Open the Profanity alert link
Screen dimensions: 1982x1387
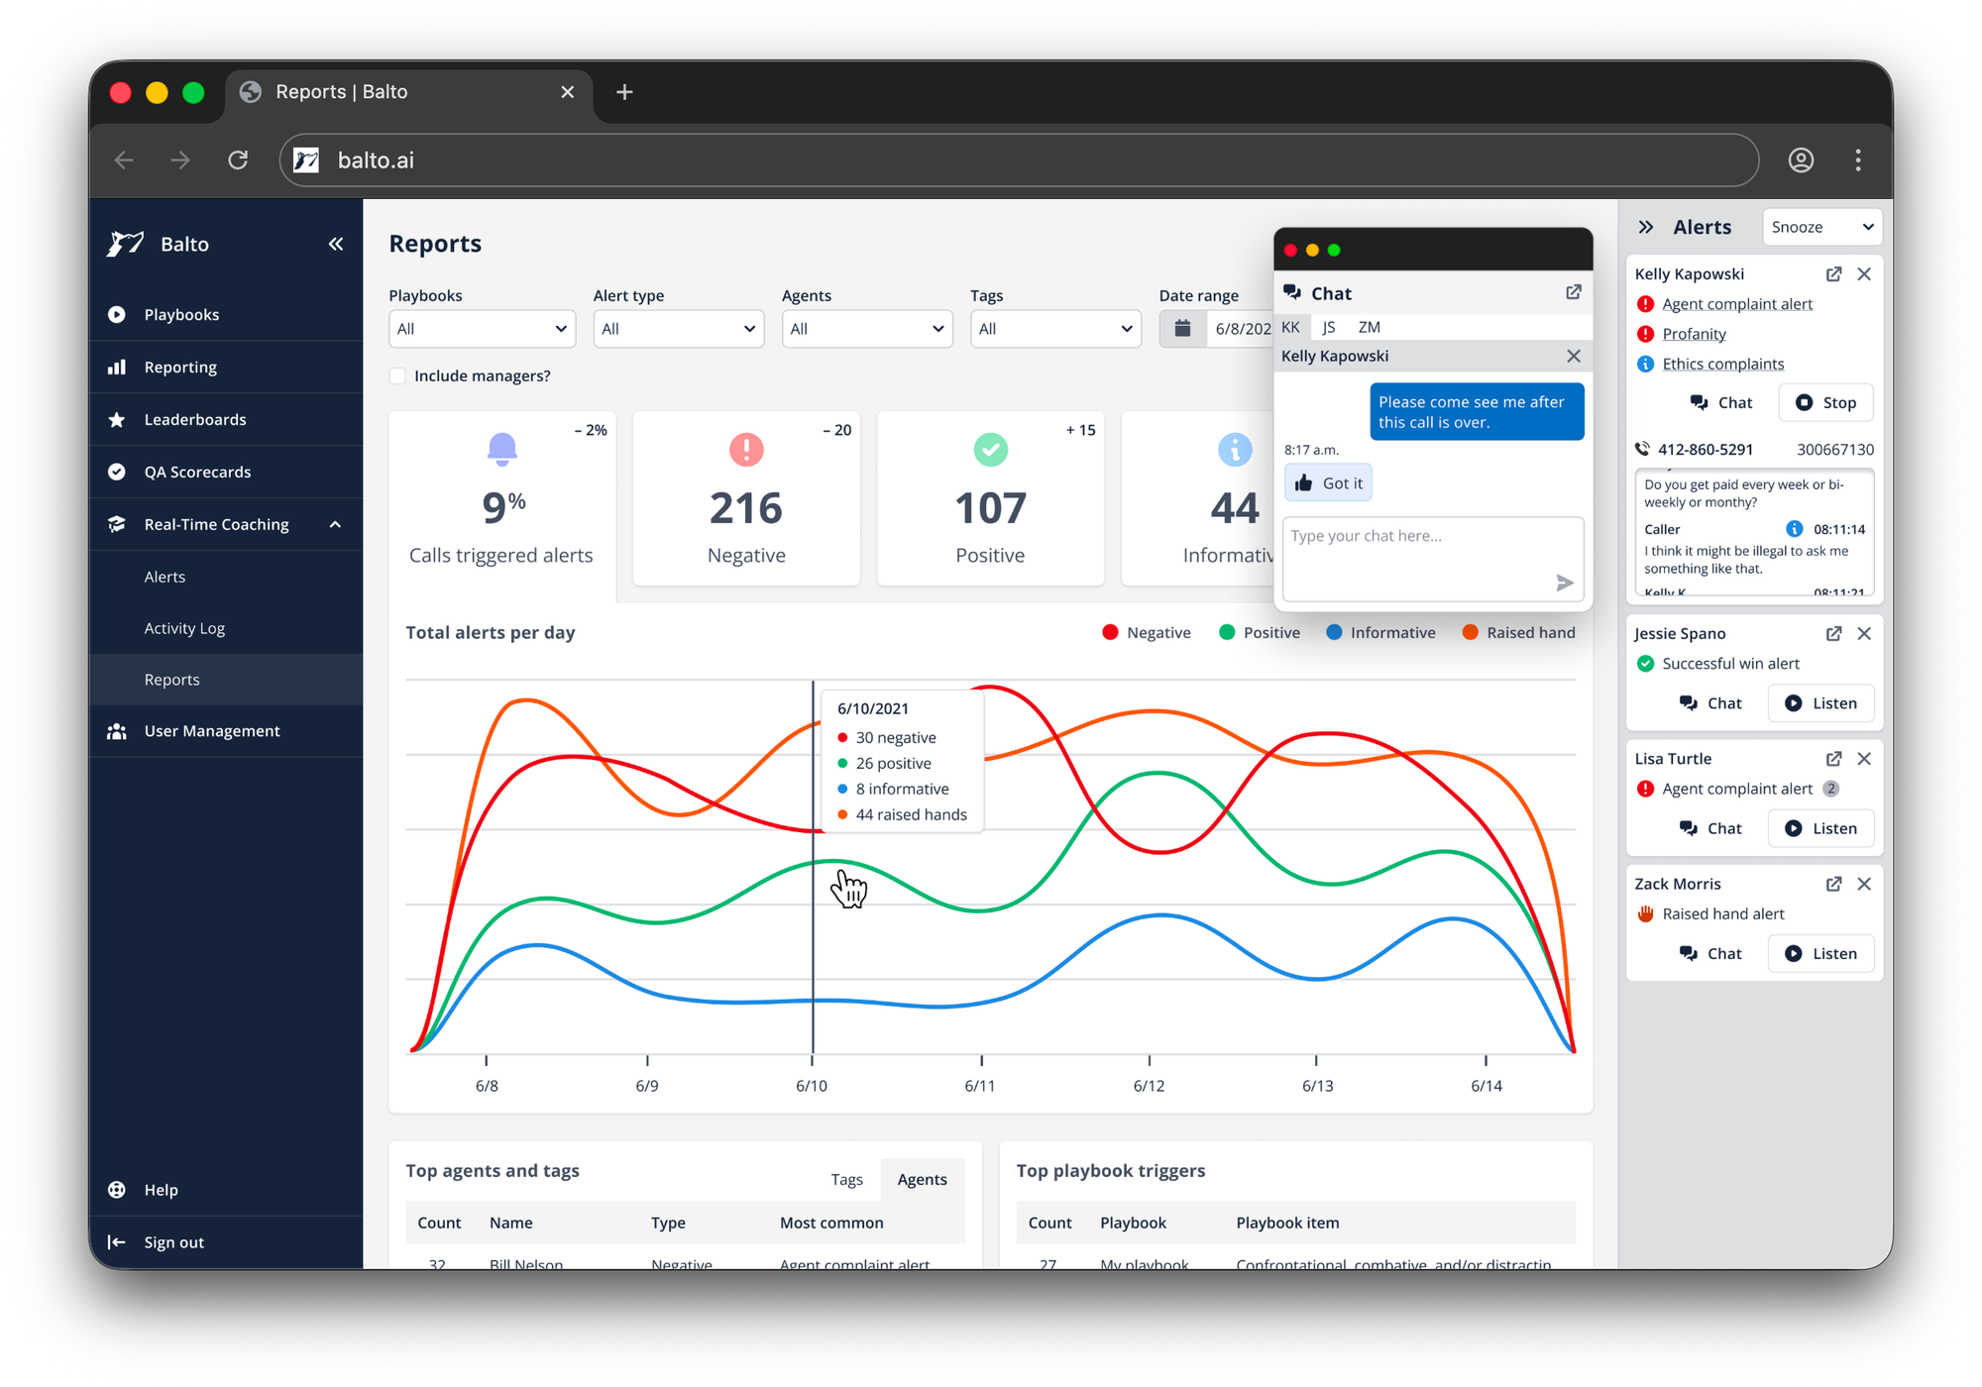[x=1694, y=334]
